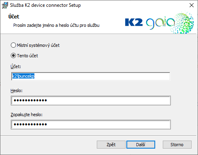This screenshot has height=155, width=198.
Task: Click the Zopakujte heslo: field label
Action: pyautogui.click(x=26, y=115)
